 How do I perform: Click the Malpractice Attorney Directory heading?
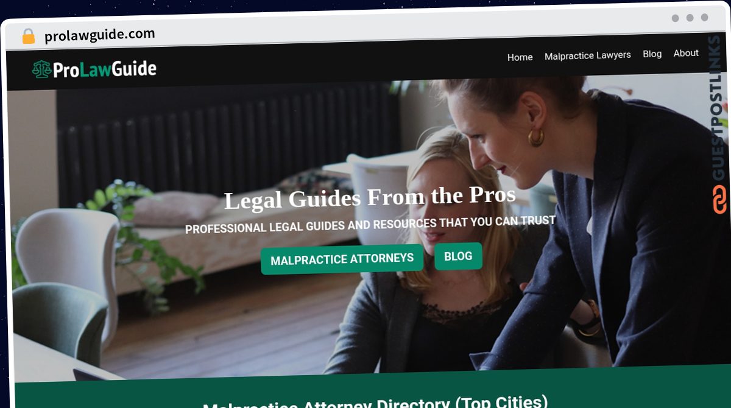coord(375,403)
